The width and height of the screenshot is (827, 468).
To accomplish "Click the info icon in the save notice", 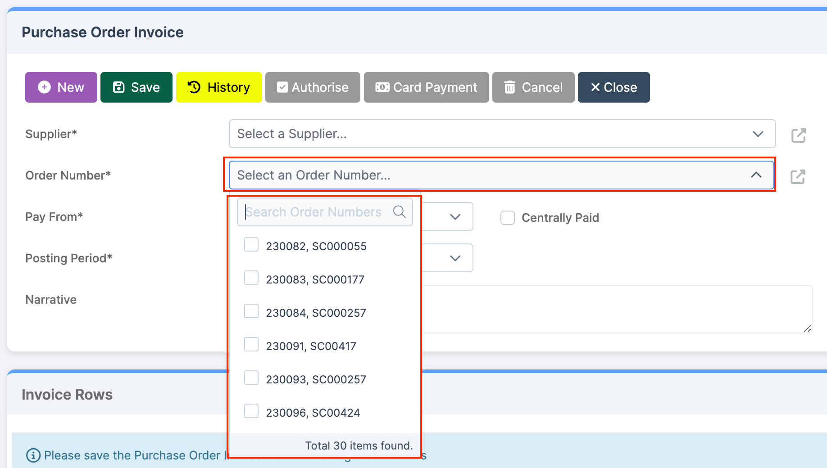I will 33,455.
